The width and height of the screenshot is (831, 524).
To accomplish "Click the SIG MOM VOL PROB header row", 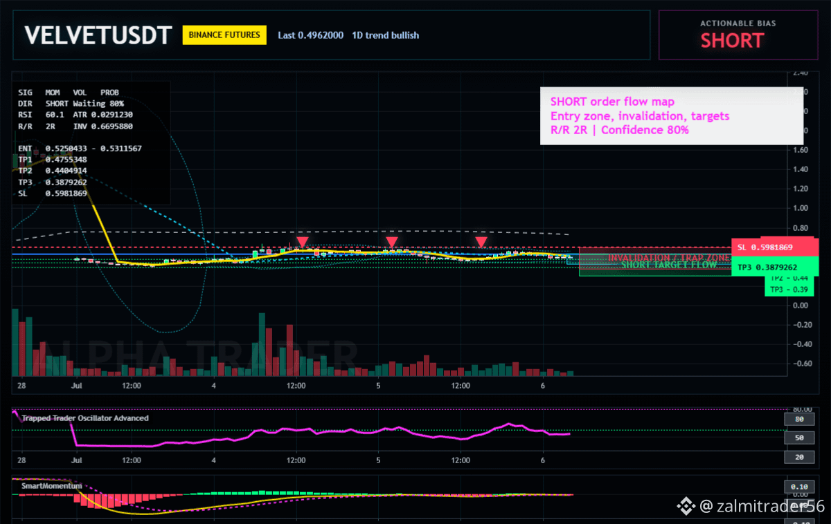I will coord(68,92).
